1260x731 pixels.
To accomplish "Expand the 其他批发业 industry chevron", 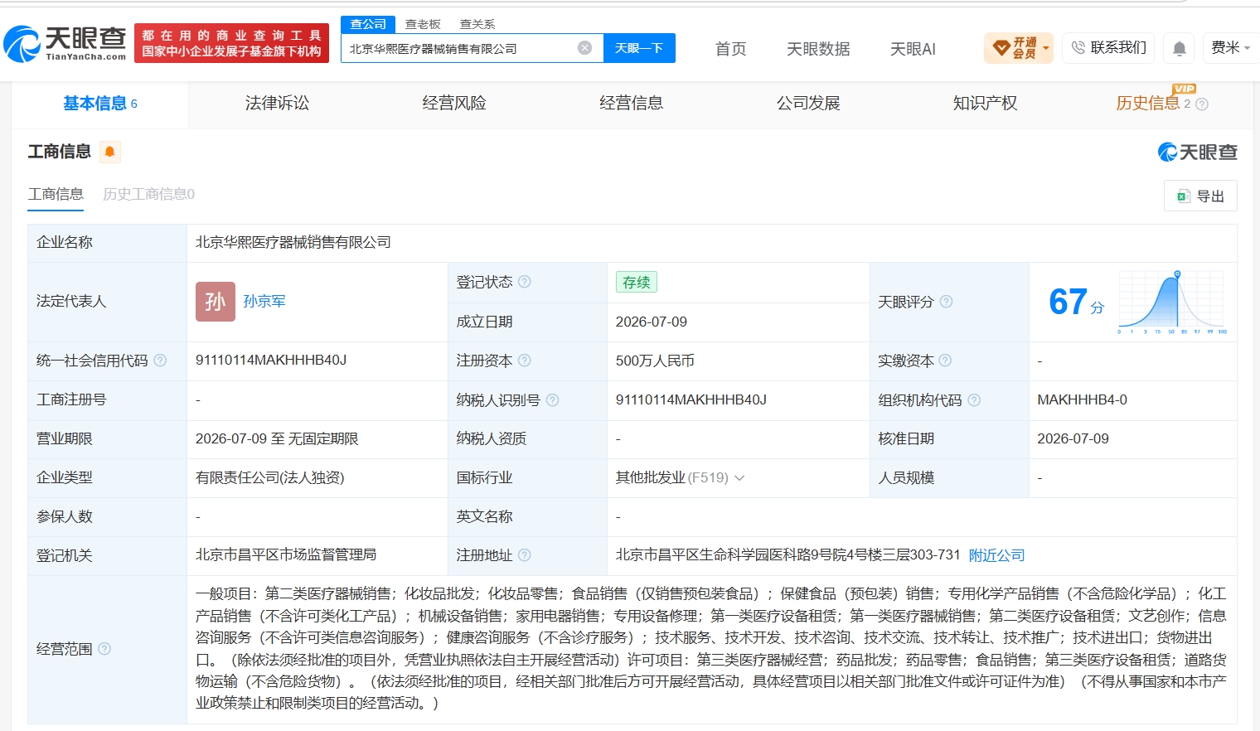I will 739,477.
